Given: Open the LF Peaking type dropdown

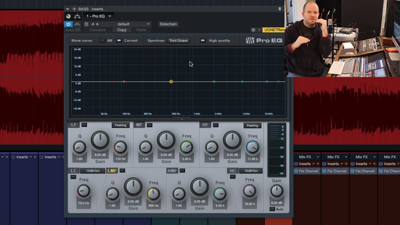Looking at the screenshot, I should click(121, 125).
